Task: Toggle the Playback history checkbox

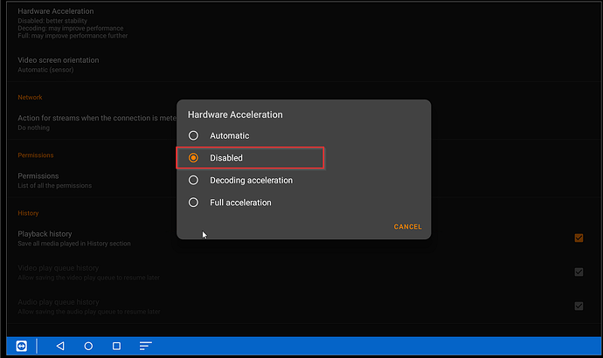Action: tap(579, 238)
